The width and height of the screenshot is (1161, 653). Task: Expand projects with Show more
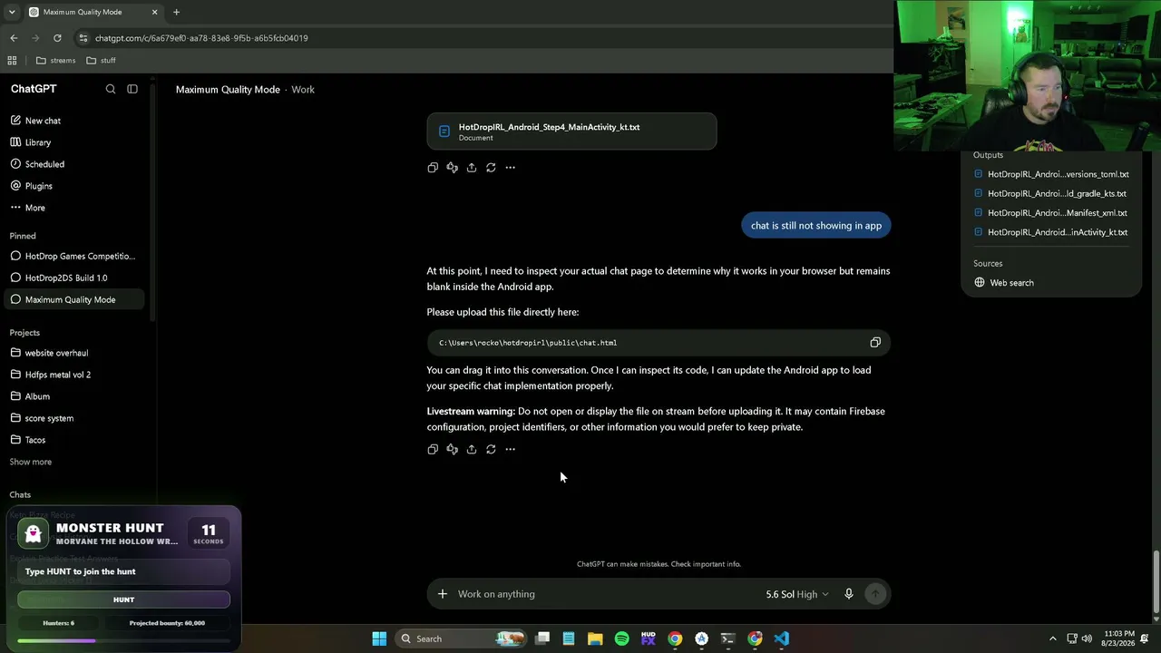tap(31, 462)
